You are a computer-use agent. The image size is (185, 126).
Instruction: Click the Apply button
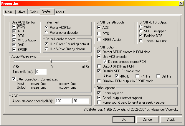pos(171,120)
